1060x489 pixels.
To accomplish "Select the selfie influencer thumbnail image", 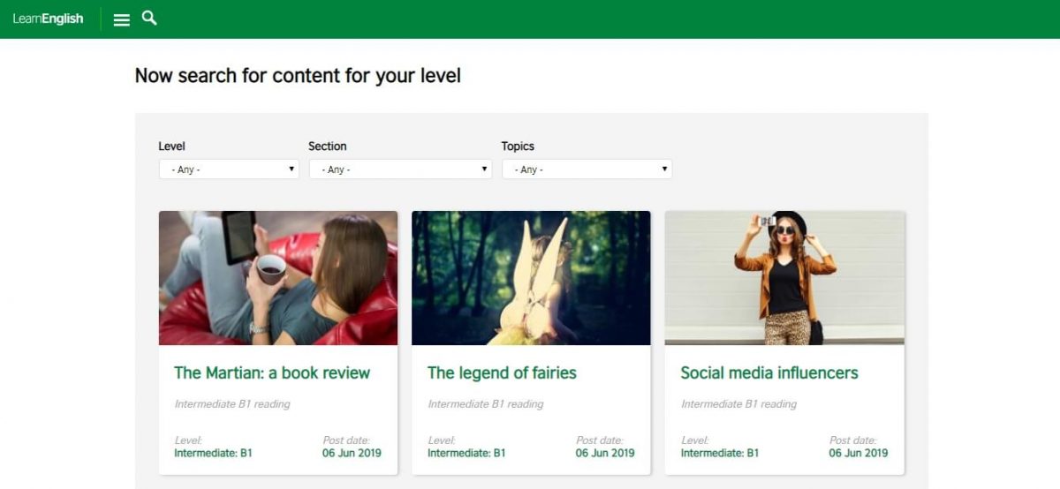I will (x=784, y=277).
